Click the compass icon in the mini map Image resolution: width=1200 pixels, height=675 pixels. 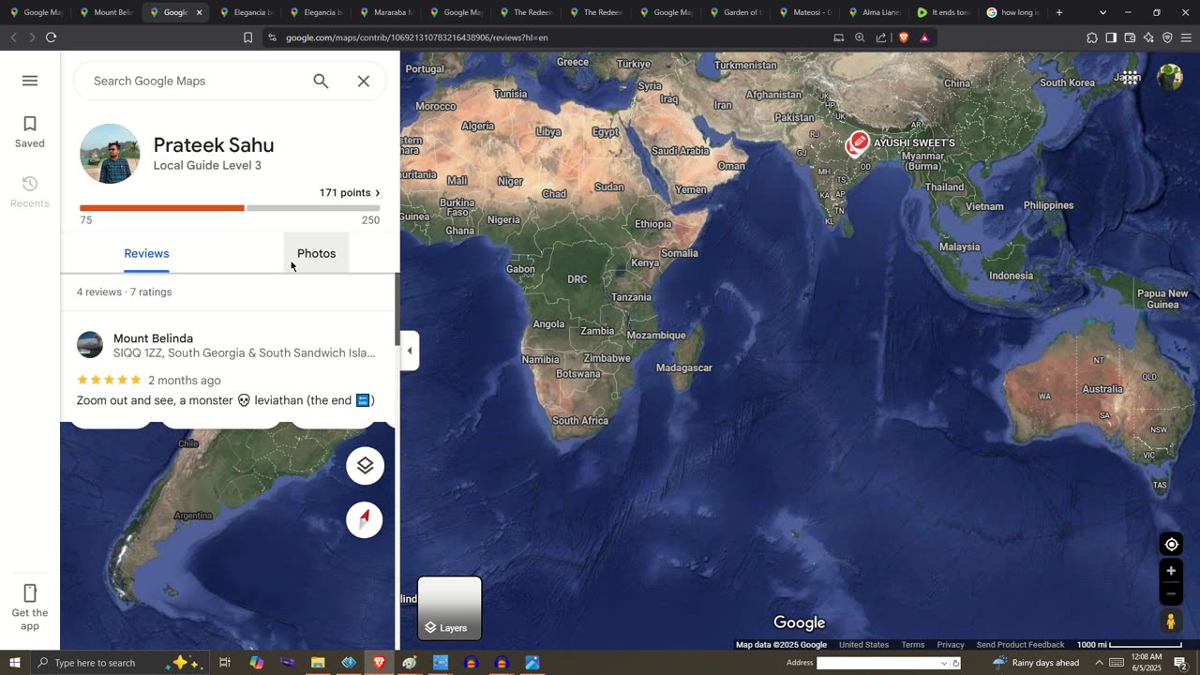coord(365,519)
